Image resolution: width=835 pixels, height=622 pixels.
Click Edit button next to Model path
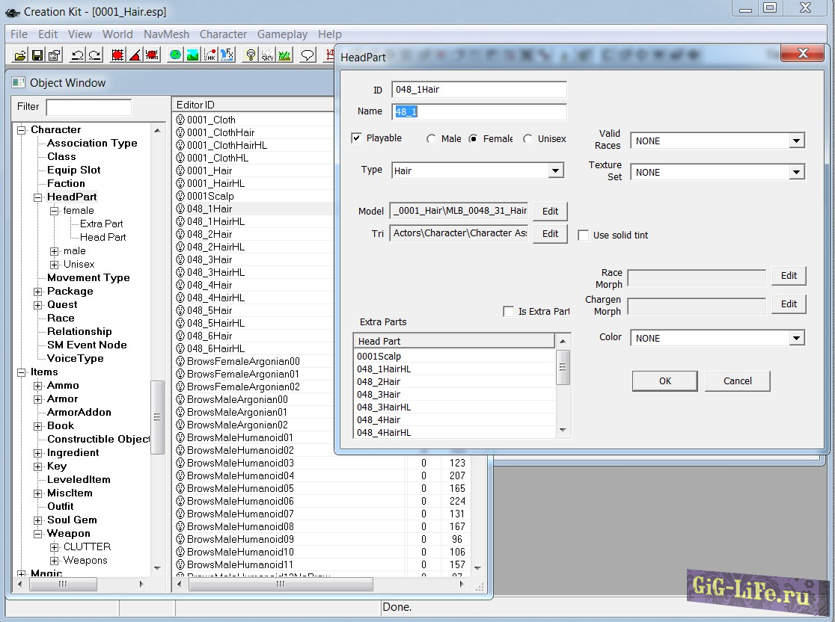[550, 212]
